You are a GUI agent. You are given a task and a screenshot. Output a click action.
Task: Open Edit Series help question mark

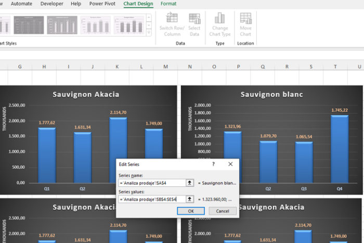213,164
